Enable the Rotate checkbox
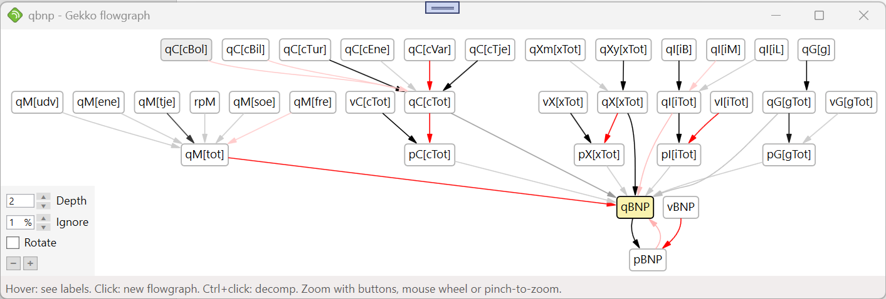Viewport: 886px width, 299px height. click(x=13, y=243)
